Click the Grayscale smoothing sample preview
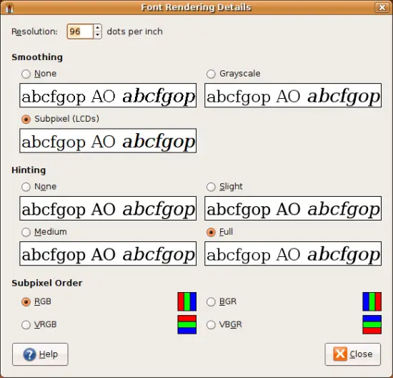This screenshot has height=378, width=393. coord(293,95)
